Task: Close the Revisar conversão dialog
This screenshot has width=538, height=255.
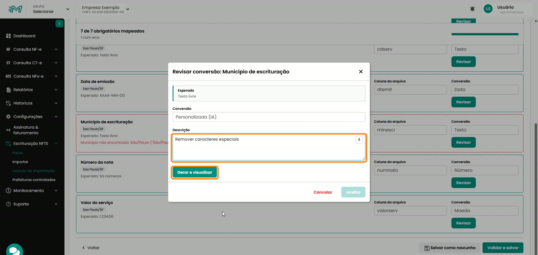Action: (361, 72)
